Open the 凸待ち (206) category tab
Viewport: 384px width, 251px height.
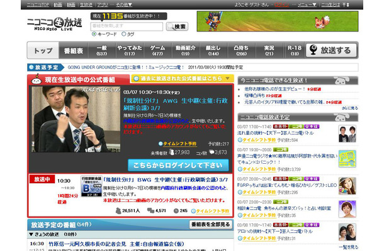pyautogui.click(x=241, y=51)
